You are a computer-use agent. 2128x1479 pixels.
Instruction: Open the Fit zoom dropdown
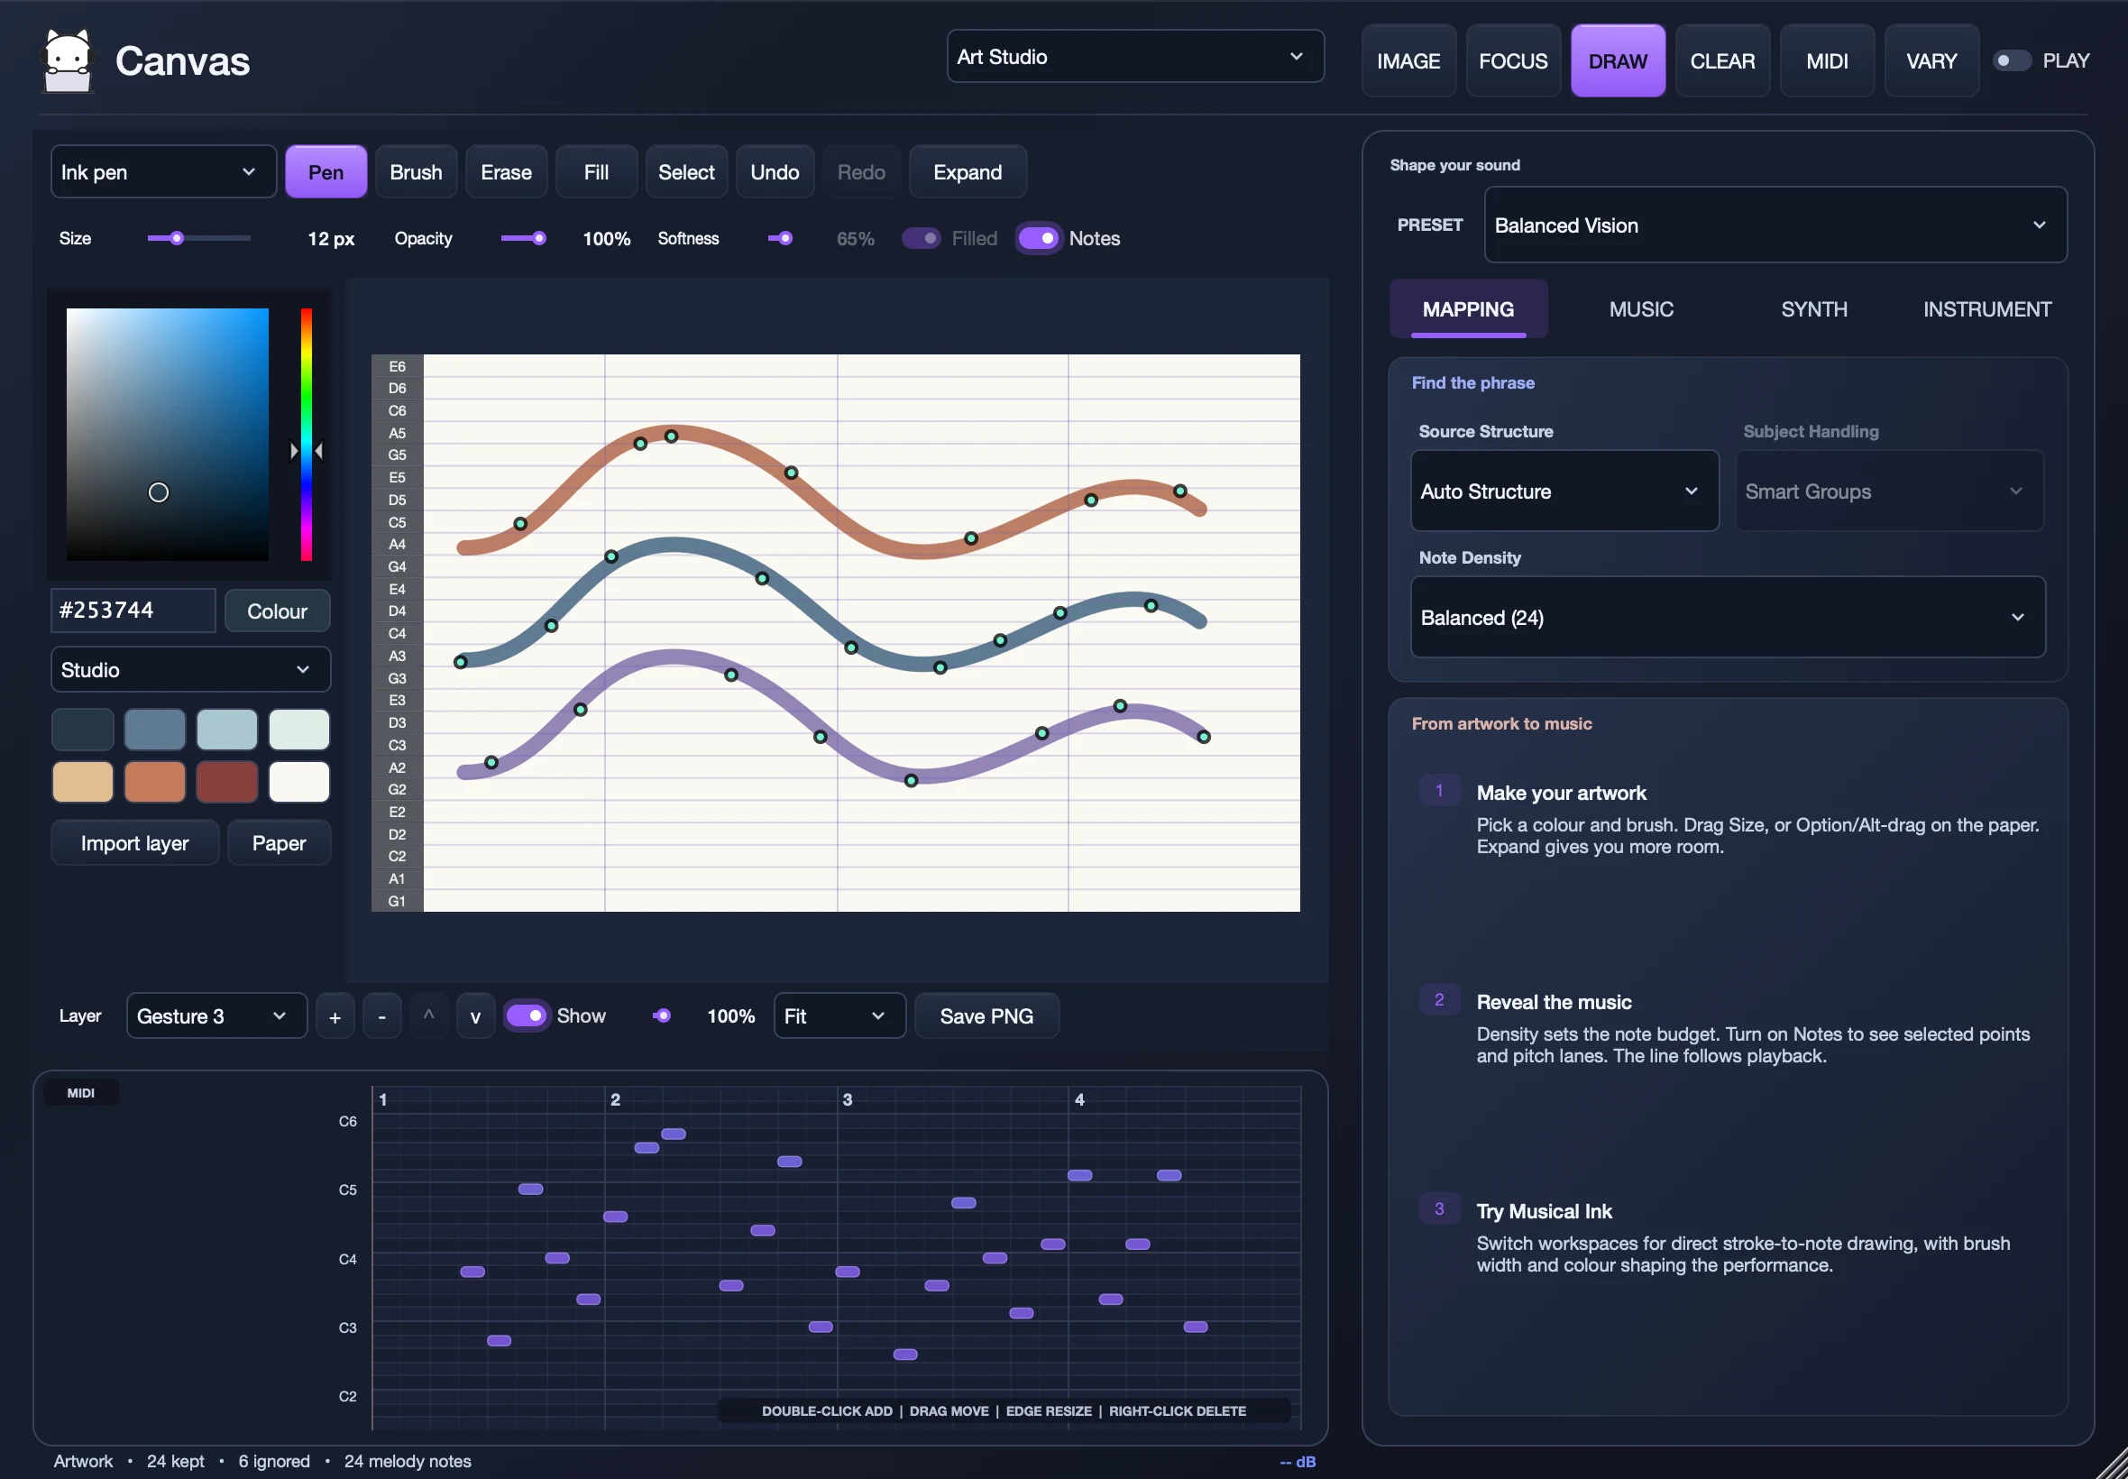point(839,1015)
